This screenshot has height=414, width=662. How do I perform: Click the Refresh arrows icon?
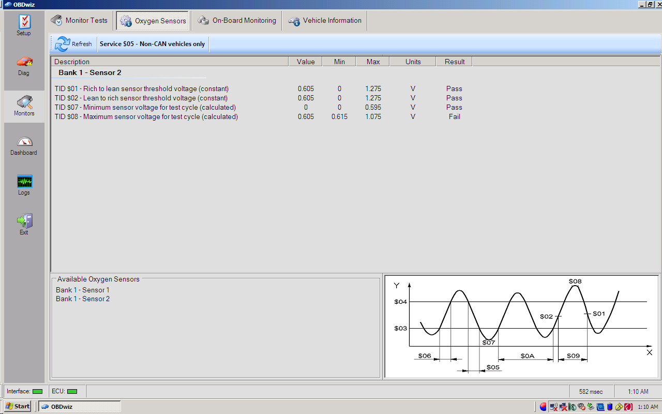(x=63, y=44)
